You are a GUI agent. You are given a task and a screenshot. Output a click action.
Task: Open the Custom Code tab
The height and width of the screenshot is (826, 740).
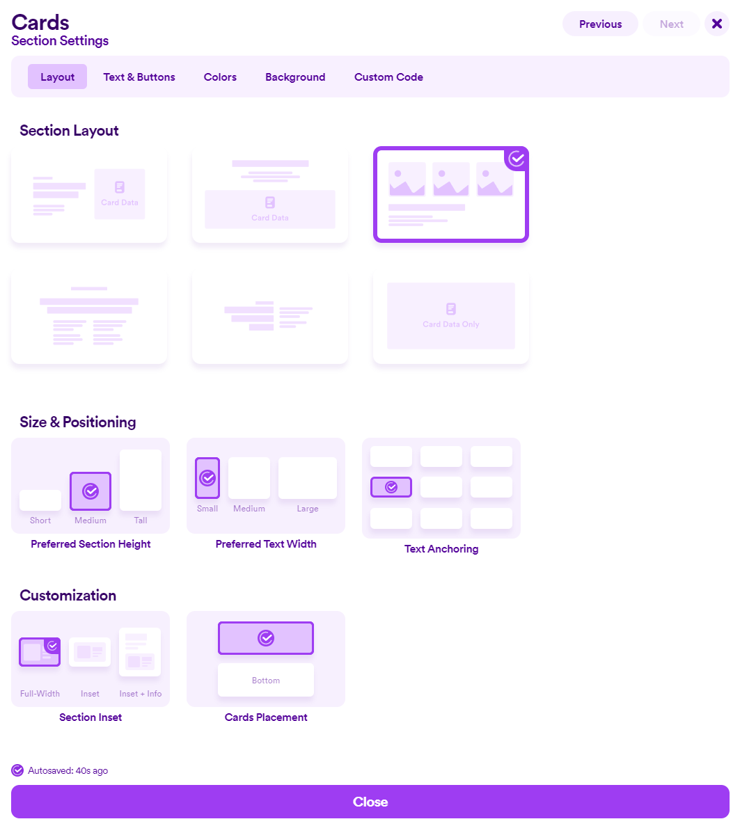pos(388,77)
